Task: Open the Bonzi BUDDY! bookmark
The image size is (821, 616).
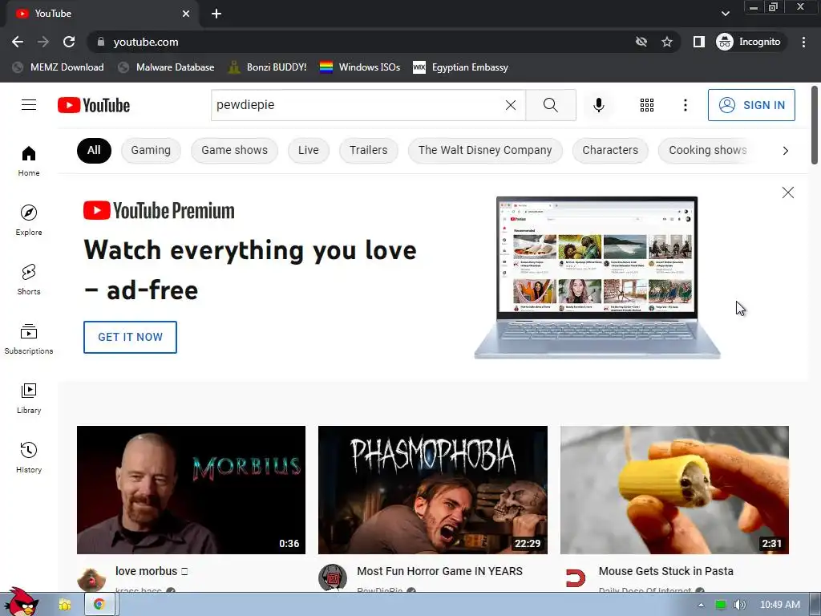Action: [267, 67]
